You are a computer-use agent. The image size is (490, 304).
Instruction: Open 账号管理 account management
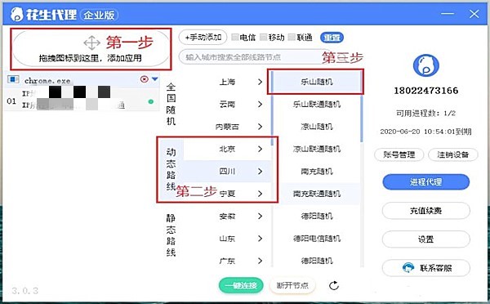pyautogui.click(x=399, y=154)
